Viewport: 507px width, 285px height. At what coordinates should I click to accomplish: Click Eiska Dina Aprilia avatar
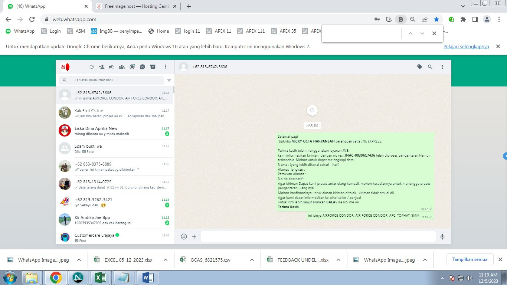click(x=65, y=131)
